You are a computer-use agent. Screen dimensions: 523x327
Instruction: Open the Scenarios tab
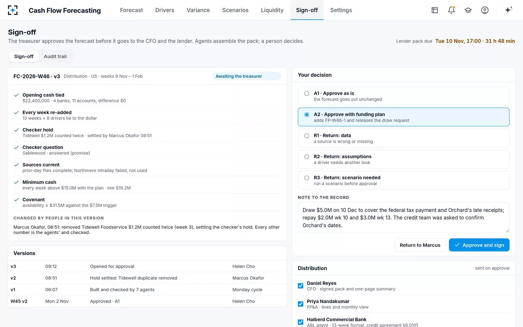(x=235, y=10)
